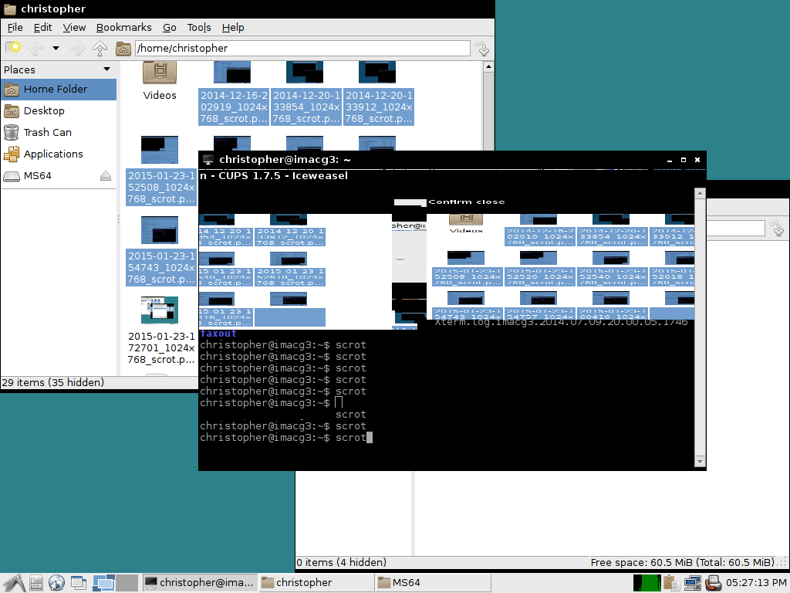Expand the back history dropdown arrow
Screen dimensions: 790x593
[x=56, y=48]
